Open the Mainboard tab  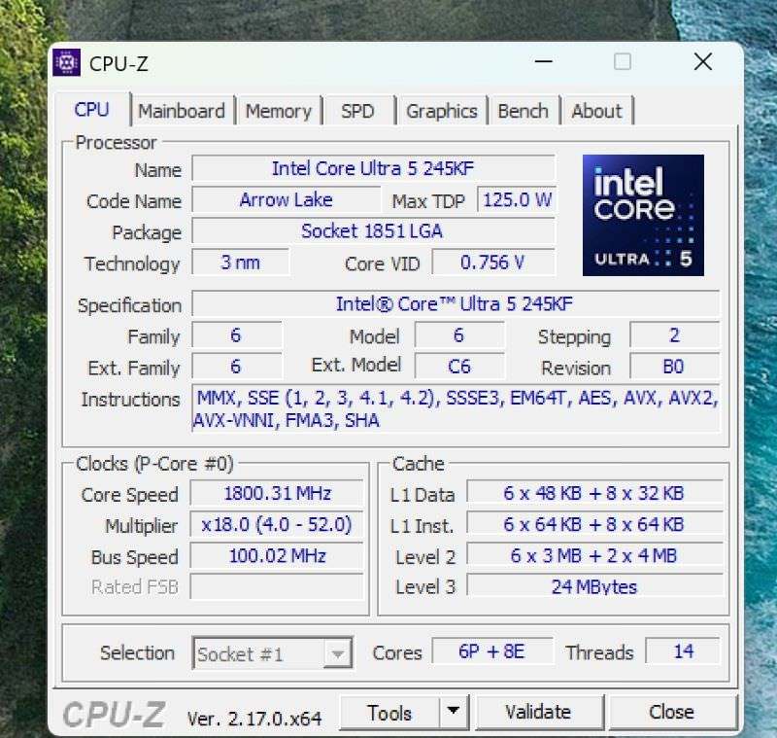pos(181,111)
